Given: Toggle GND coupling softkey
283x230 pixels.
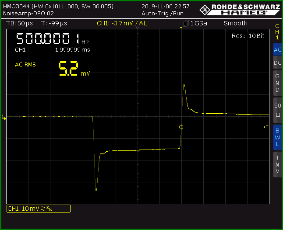Looking at the screenshot, I should click(277, 83).
